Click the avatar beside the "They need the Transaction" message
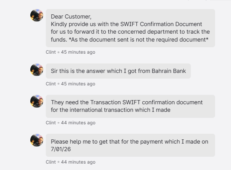The height and width of the screenshot is (170, 231). (x=37, y=101)
